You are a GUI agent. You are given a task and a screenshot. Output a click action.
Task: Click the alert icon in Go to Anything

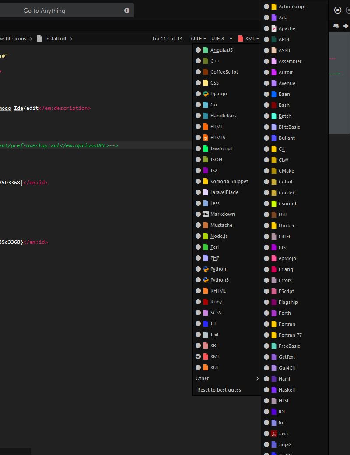pyautogui.click(x=127, y=11)
